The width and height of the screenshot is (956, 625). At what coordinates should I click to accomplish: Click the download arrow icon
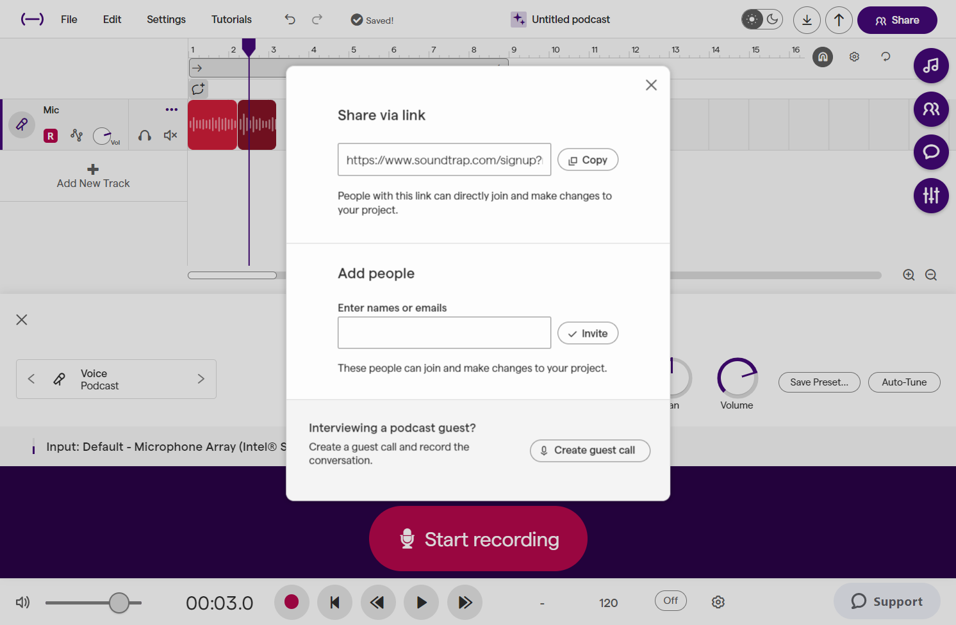coord(807,20)
